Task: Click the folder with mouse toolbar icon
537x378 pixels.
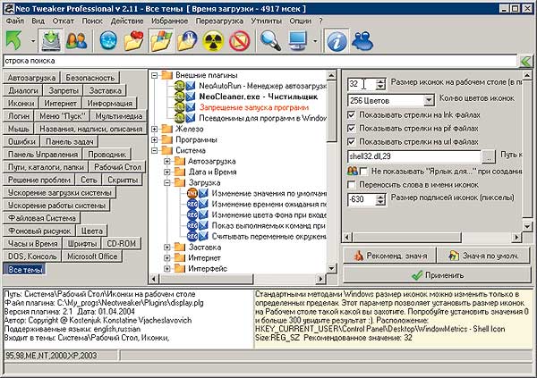Action: coord(187,40)
